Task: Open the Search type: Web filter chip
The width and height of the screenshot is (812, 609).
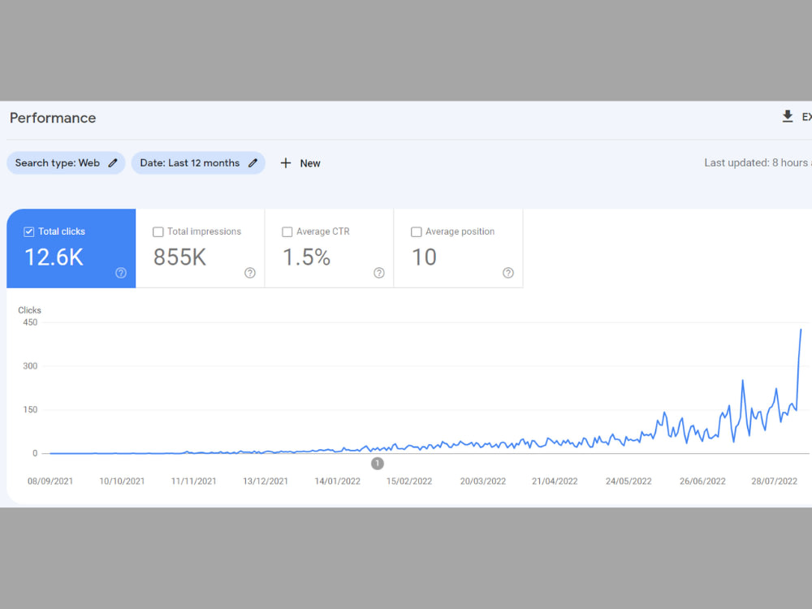Action: pyautogui.click(x=65, y=162)
